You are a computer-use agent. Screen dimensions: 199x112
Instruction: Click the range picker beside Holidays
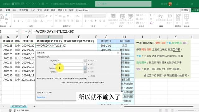tap(85, 72)
